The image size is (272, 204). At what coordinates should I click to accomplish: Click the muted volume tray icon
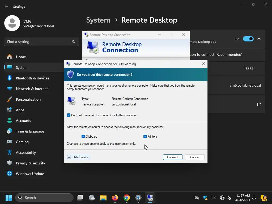tap(229, 198)
